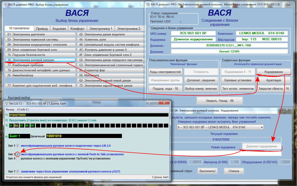Open 08- Электроника кондиционера / отопителя
This screenshot has height=186, width=297.
[40, 45]
